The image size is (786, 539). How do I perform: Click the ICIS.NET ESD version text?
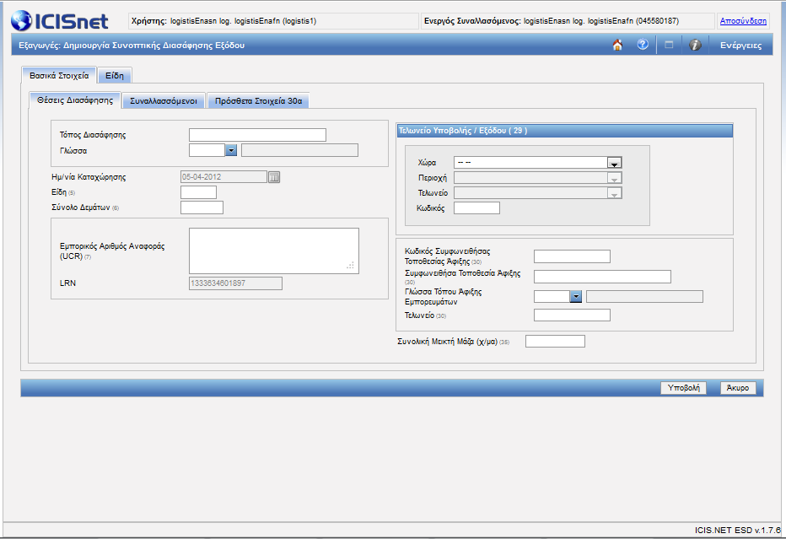click(x=737, y=530)
